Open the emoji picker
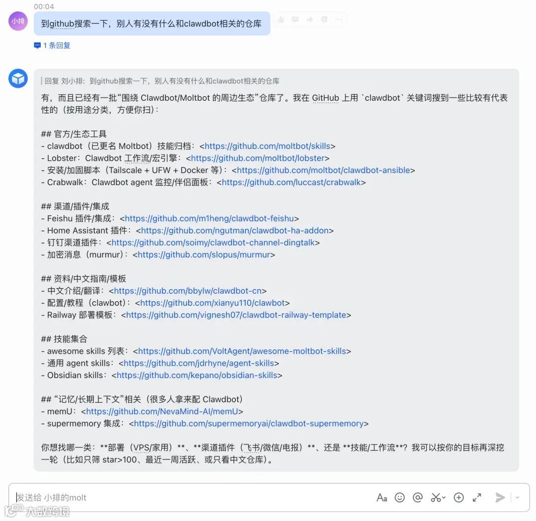536x521 pixels. click(x=399, y=497)
